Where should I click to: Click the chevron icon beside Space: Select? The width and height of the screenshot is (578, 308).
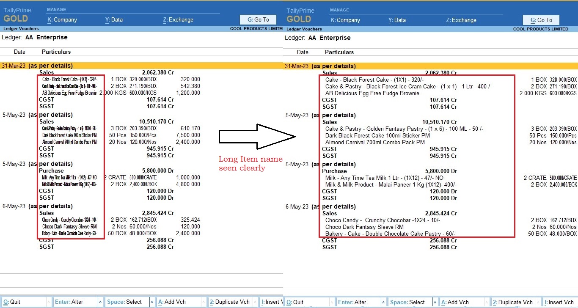152,302
